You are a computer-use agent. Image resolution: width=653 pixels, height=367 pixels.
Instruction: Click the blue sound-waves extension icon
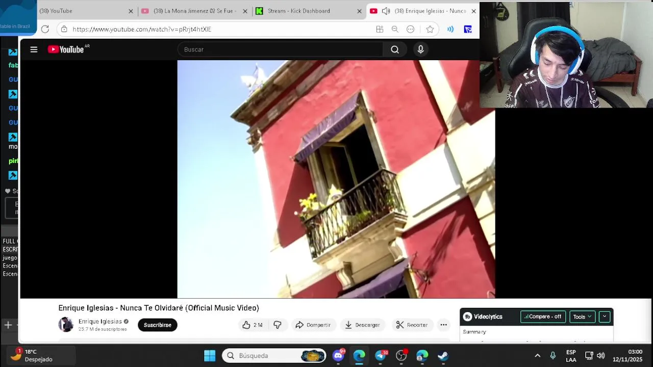pyautogui.click(x=450, y=29)
